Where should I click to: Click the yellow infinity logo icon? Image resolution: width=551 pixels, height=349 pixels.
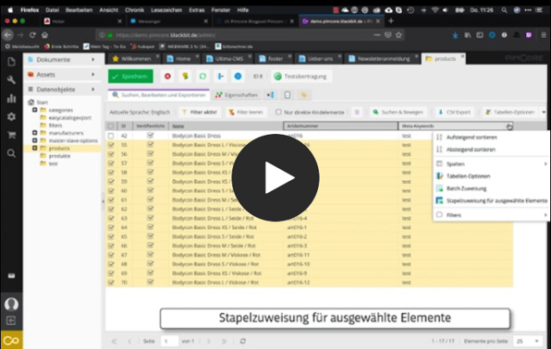pyautogui.click(x=11, y=340)
